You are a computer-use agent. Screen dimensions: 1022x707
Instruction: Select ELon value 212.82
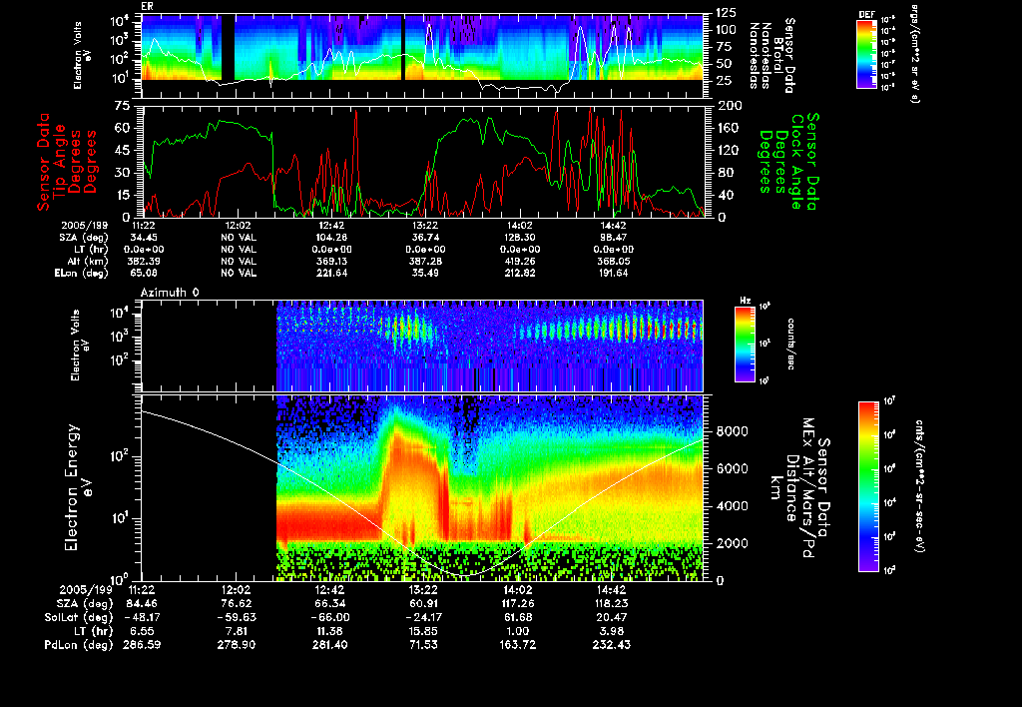(519, 273)
